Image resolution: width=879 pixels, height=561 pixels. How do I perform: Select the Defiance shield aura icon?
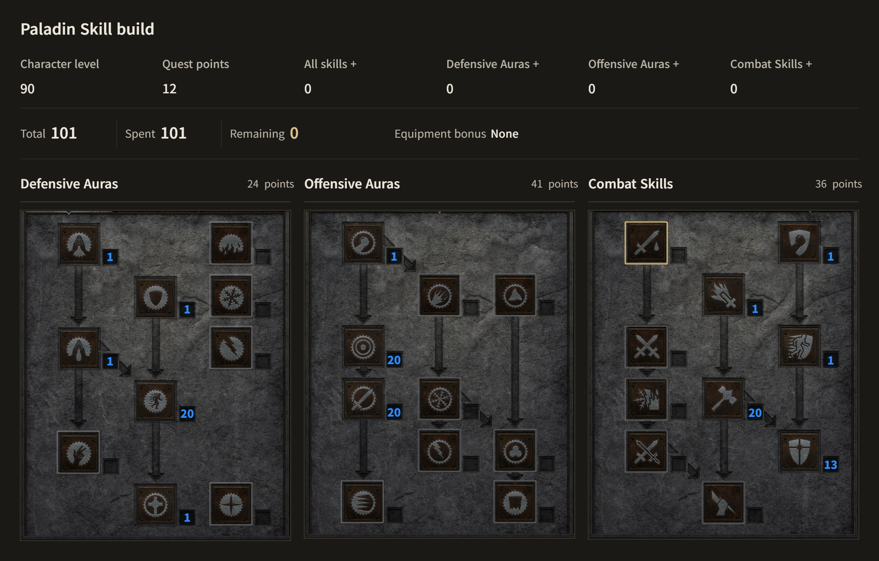tap(156, 297)
